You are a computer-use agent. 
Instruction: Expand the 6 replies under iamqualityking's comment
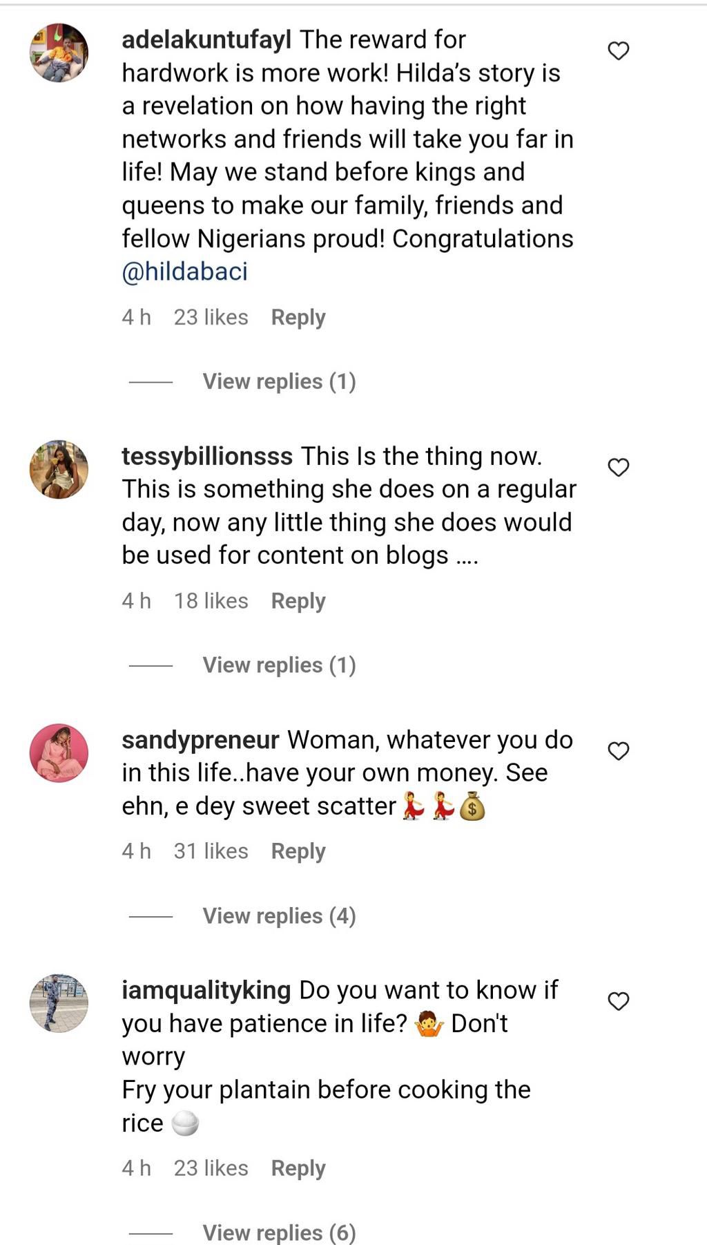pos(278,1233)
